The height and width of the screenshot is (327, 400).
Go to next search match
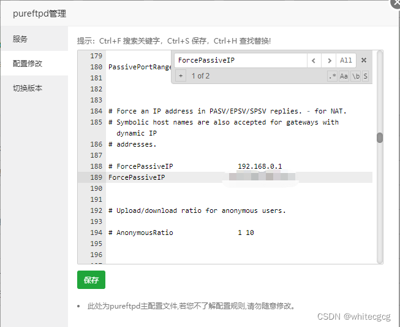(x=330, y=60)
